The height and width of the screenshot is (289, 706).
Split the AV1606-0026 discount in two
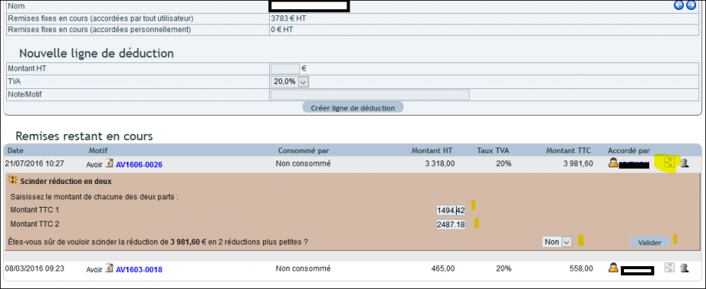(670, 164)
